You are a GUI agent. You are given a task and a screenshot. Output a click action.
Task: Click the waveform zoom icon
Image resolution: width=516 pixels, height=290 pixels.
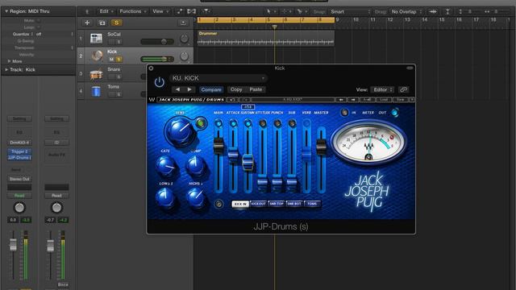click(x=433, y=11)
